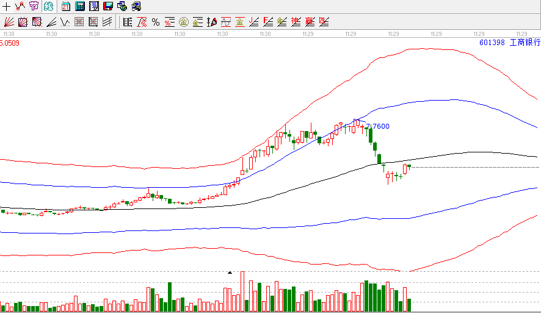Screen dimensions: 541x317
Task: Select the 神 angle lines tool
Action: [x=296, y=22]
